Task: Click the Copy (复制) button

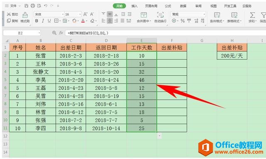Action: pos(12,21)
